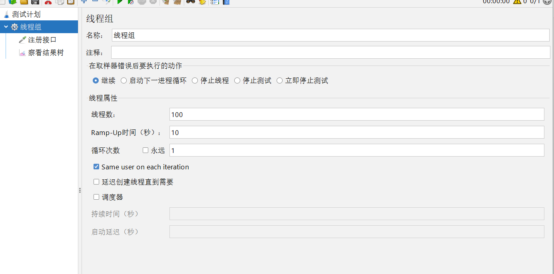Open the Templates icon in toolbar

(x=12, y=2)
